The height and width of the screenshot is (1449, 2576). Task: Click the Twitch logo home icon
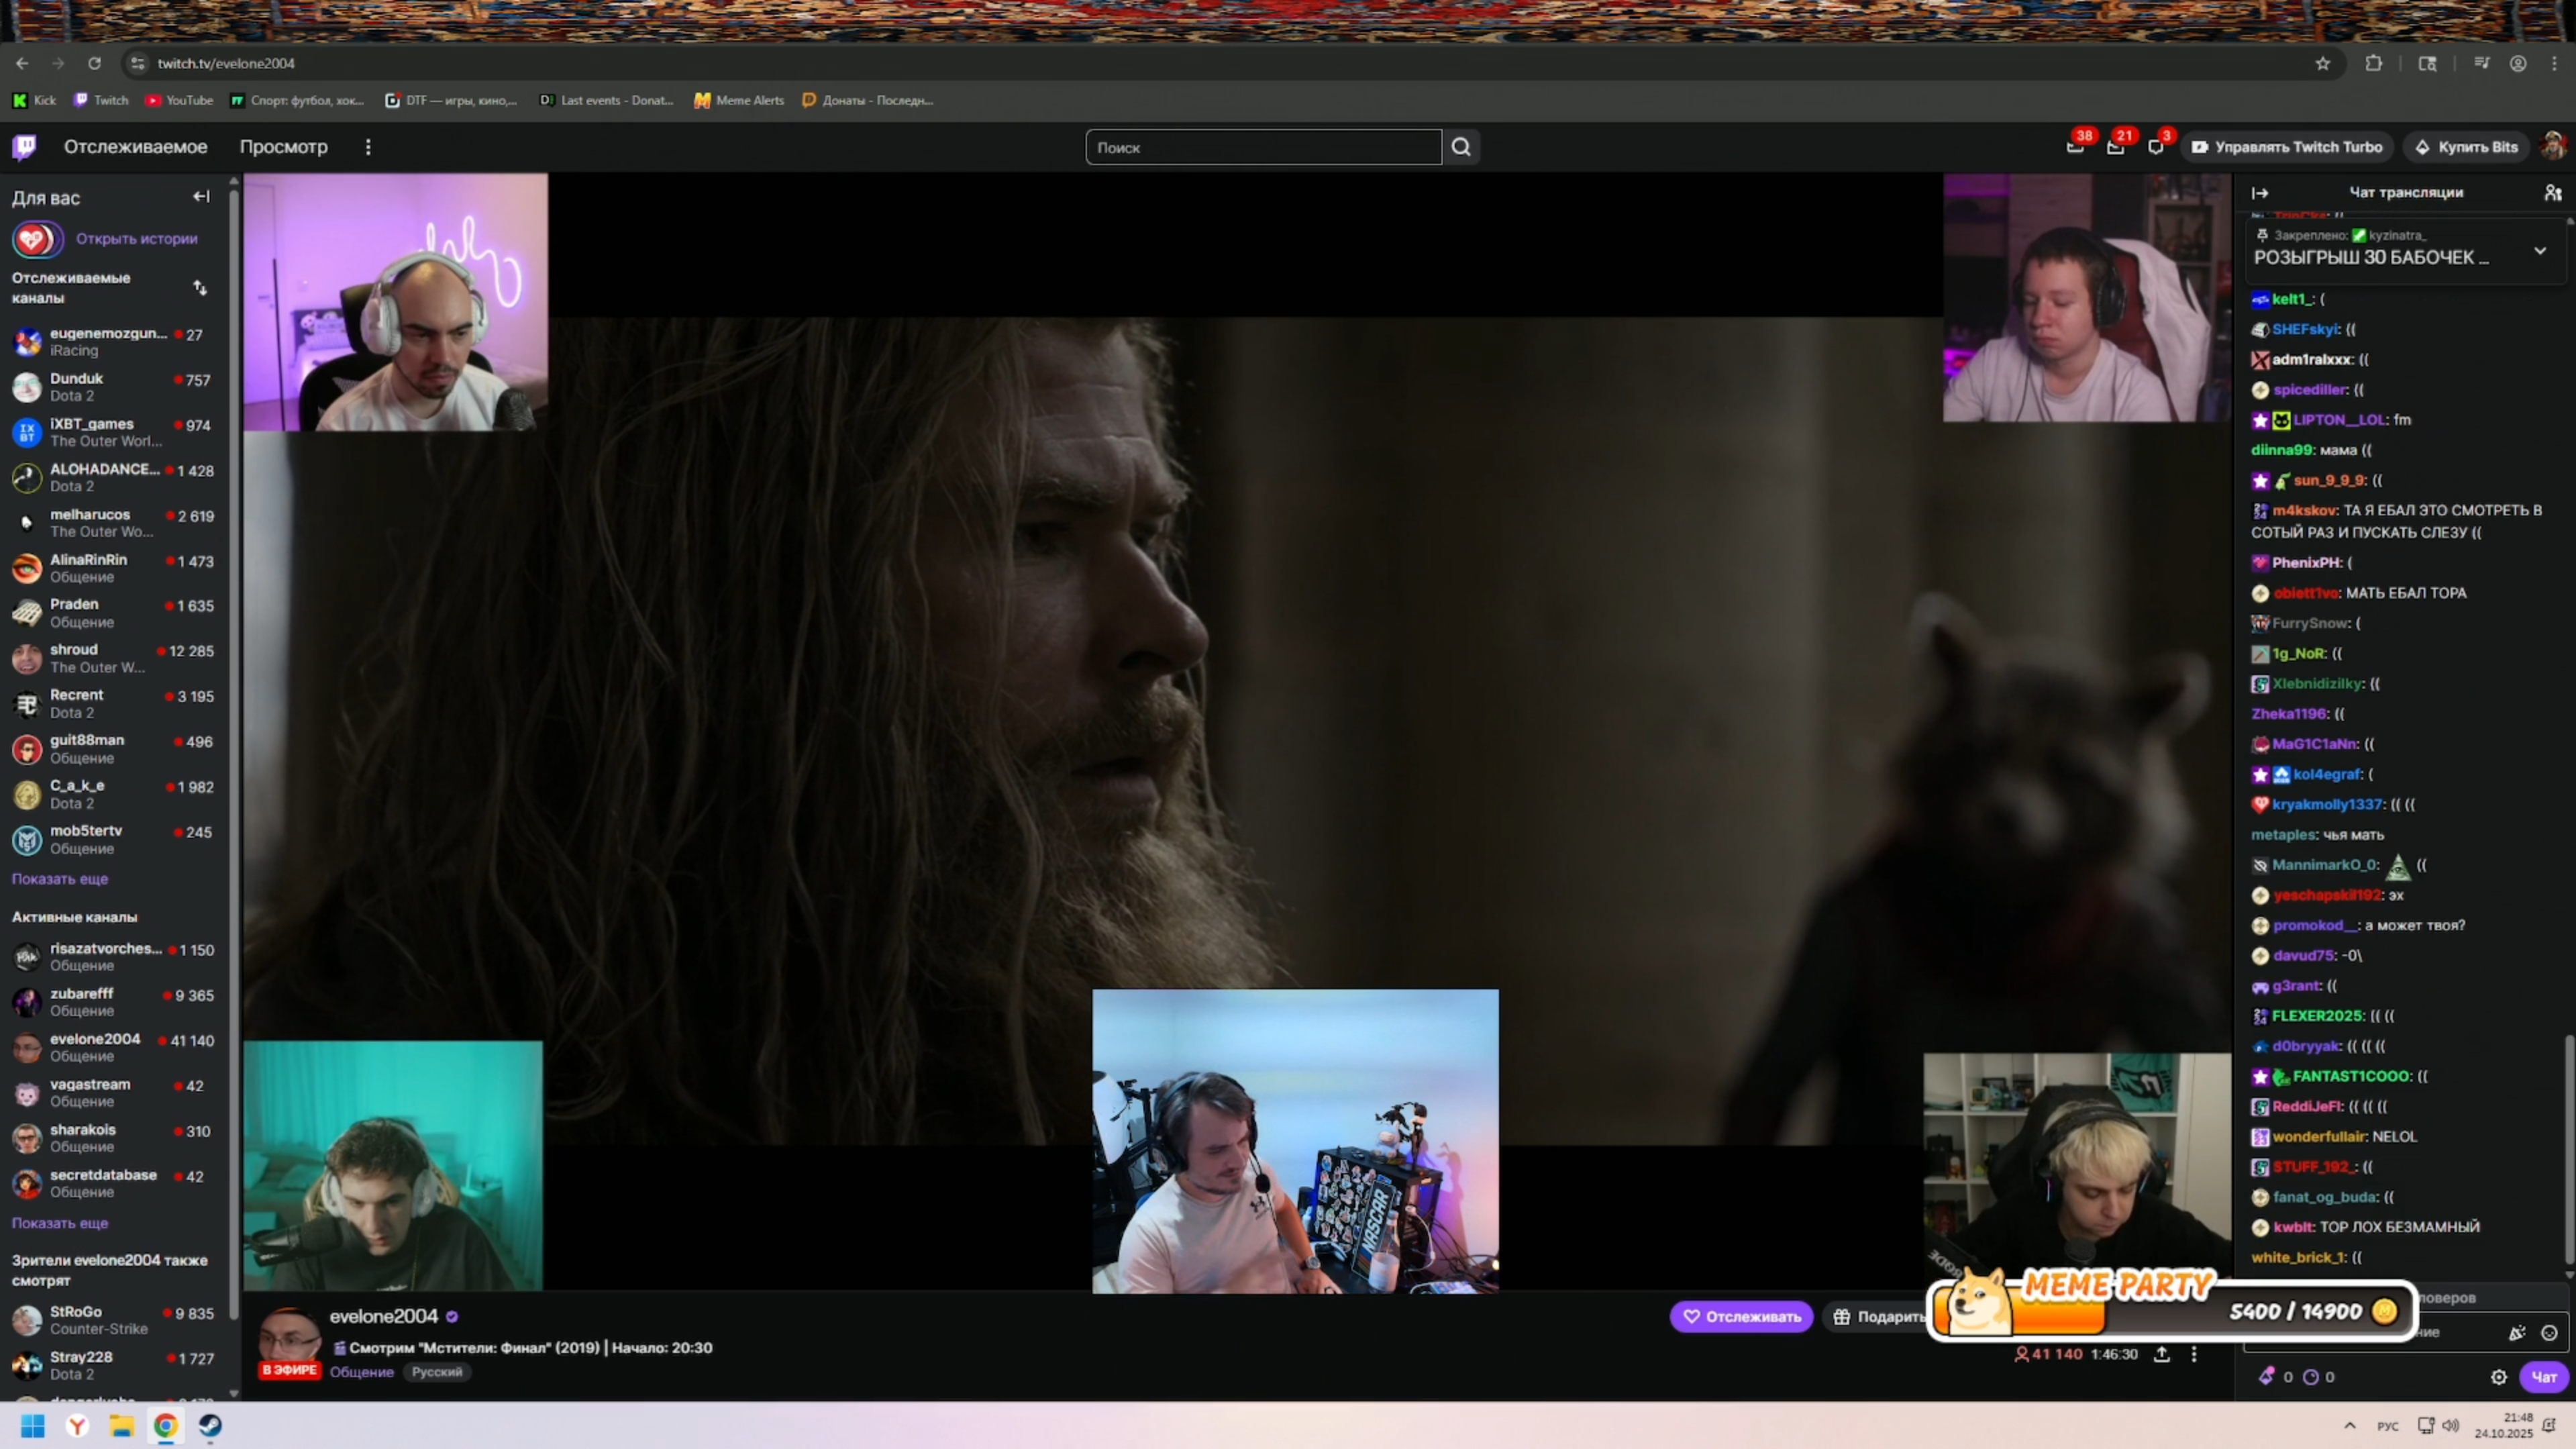tap(25, 147)
